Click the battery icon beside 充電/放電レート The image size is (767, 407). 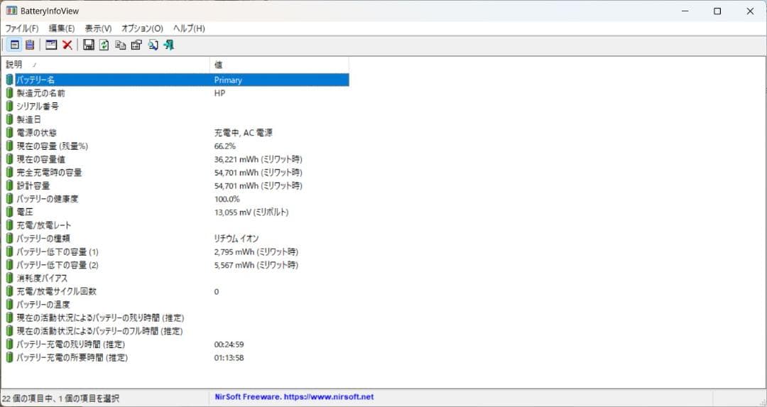pos(9,225)
